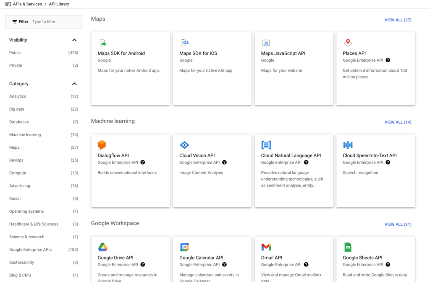Open the Maps JavaScript API title

[283, 53]
